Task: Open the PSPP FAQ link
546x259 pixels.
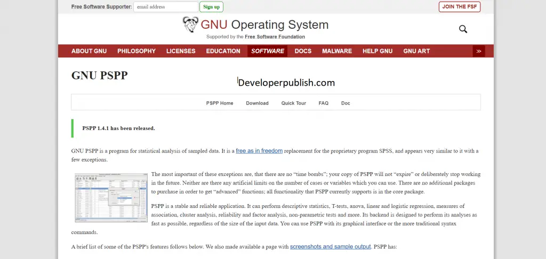Action: 324,103
